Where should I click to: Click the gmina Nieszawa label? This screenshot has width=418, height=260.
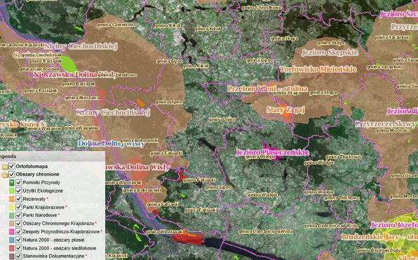coord(81,98)
